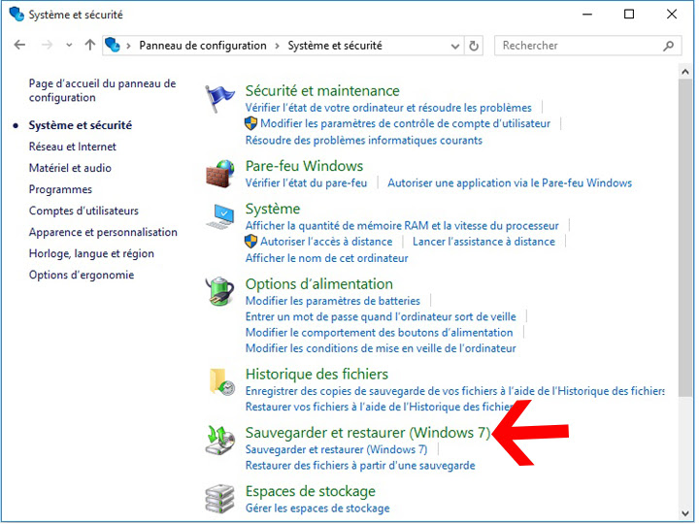This screenshot has height=524, width=699.
Task: Click the Système computer monitor icon
Action: tap(220, 216)
